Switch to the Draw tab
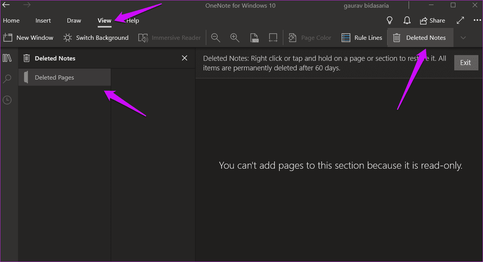 pos(74,21)
